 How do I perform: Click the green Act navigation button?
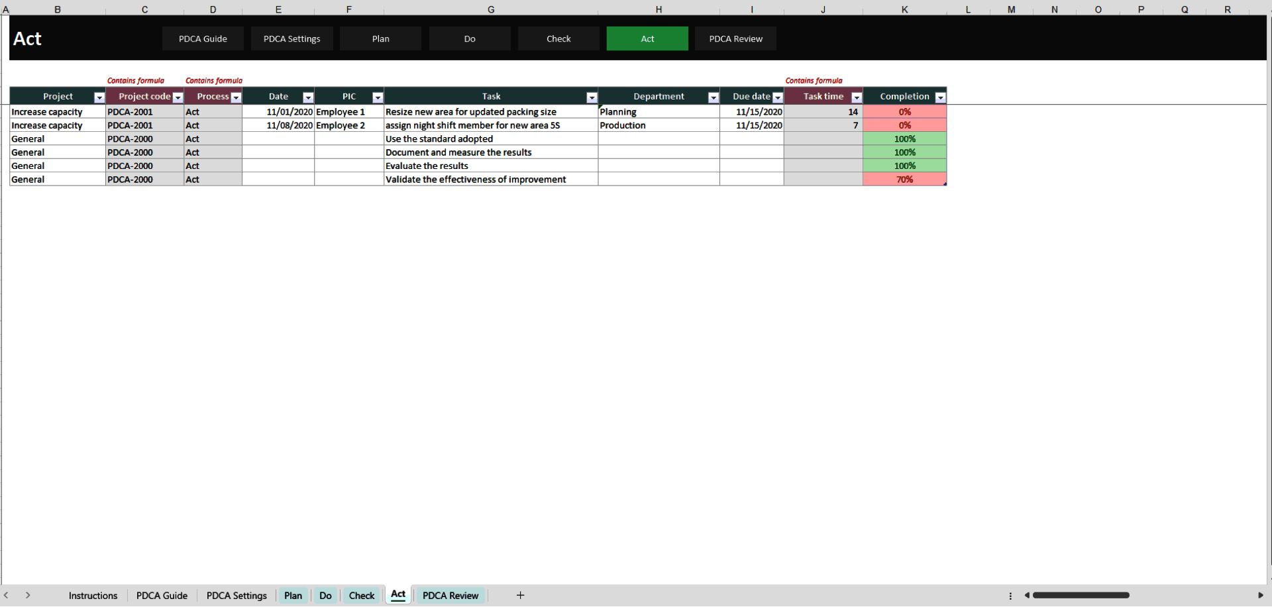click(647, 38)
